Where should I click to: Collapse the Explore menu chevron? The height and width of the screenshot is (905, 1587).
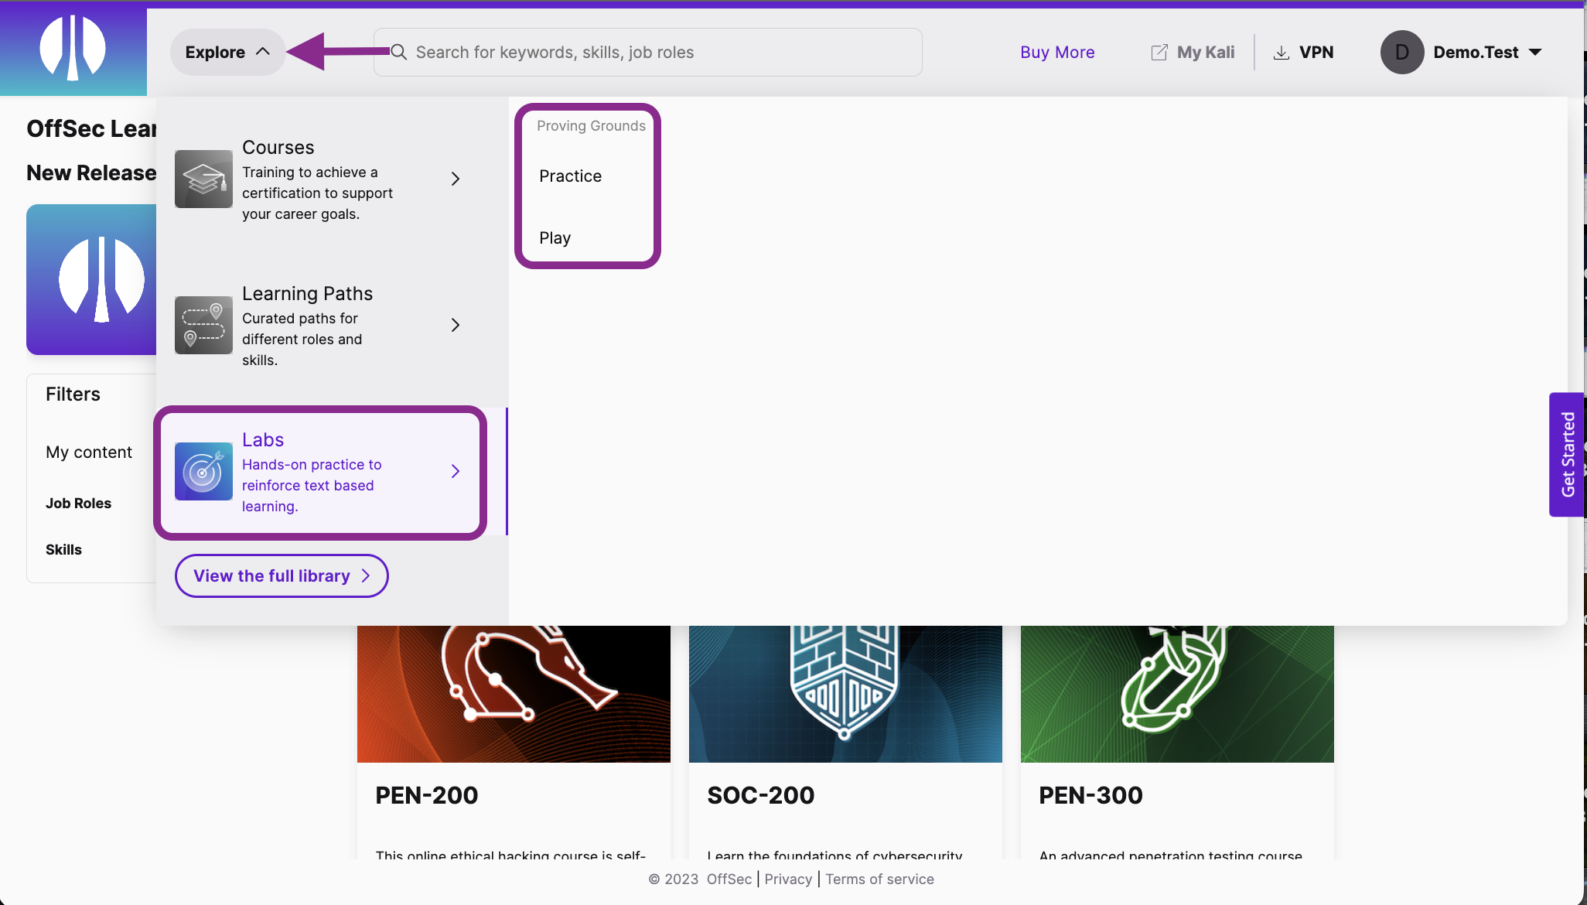pos(264,52)
